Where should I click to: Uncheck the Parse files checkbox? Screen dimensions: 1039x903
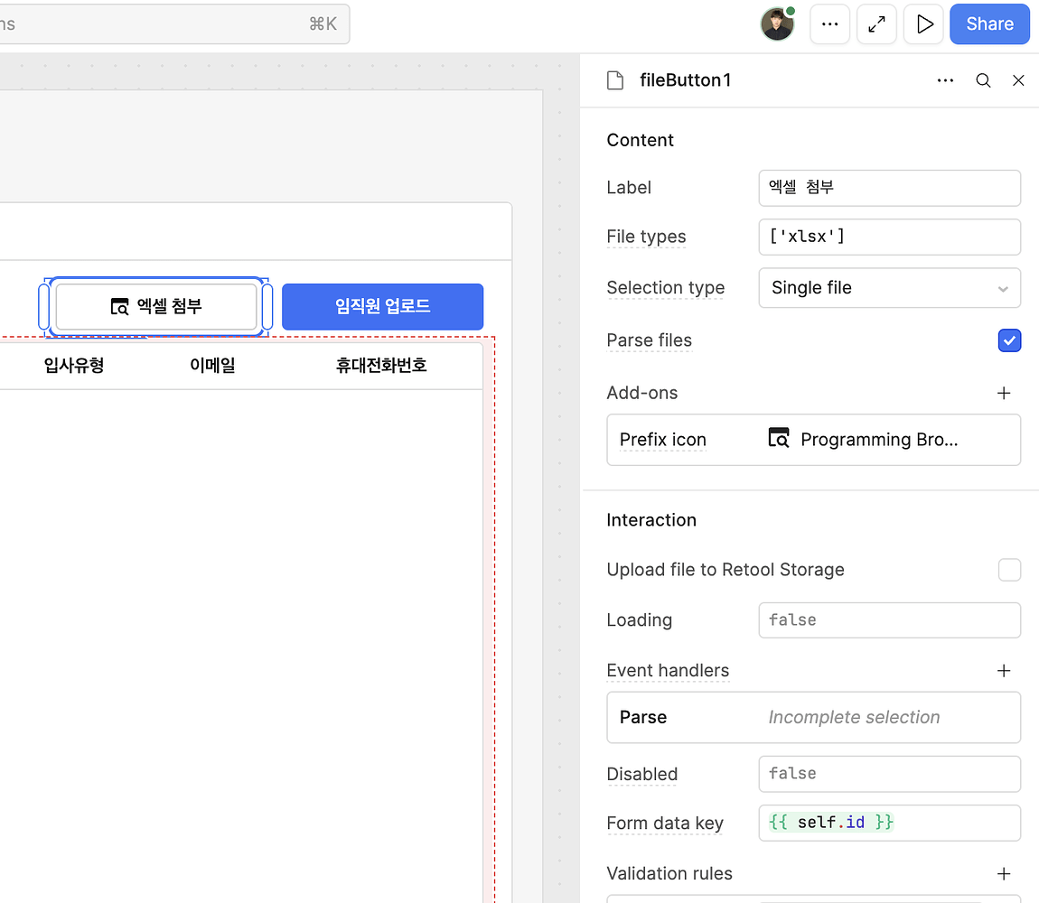click(1009, 340)
